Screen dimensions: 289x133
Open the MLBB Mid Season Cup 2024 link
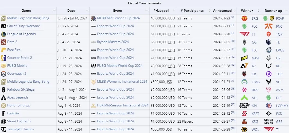(x=118, y=18)
